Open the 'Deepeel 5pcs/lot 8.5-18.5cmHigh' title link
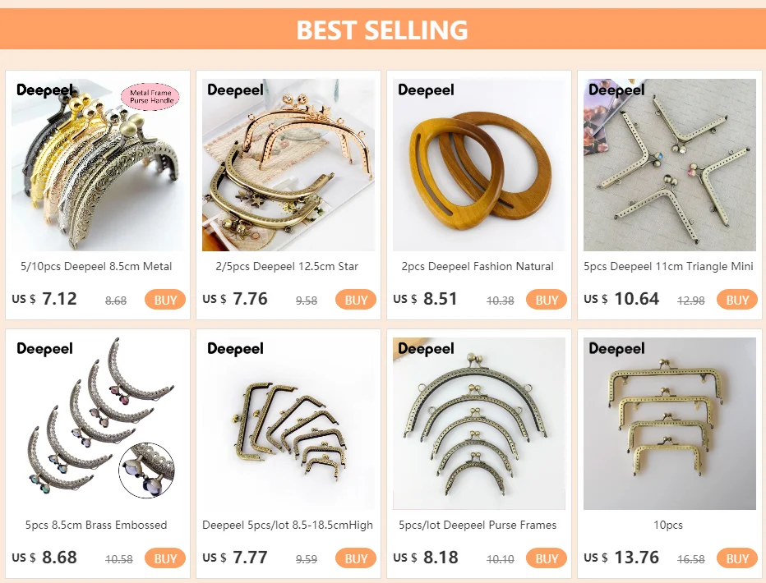This screenshot has width=766, height=583. point(288,525)
